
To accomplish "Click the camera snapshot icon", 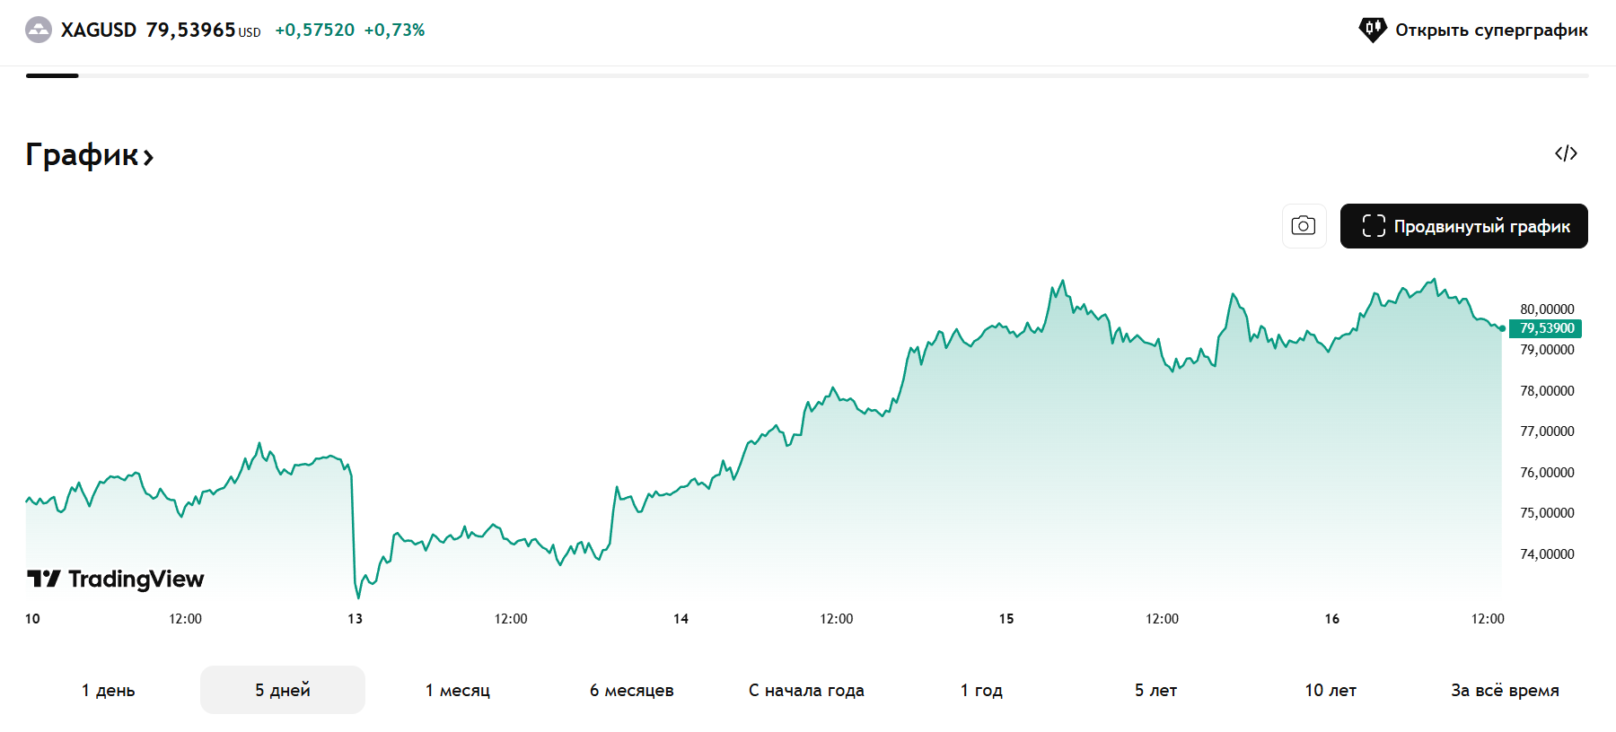I will pos(1304,226).
